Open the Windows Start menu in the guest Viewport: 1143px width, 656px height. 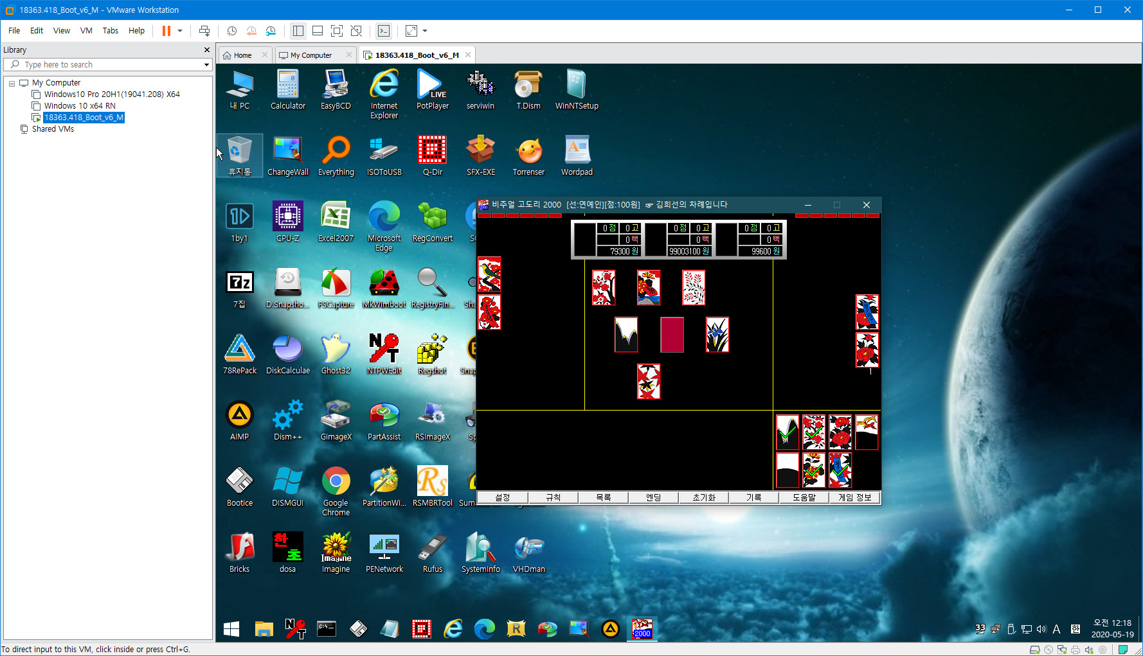coord(231,629)
